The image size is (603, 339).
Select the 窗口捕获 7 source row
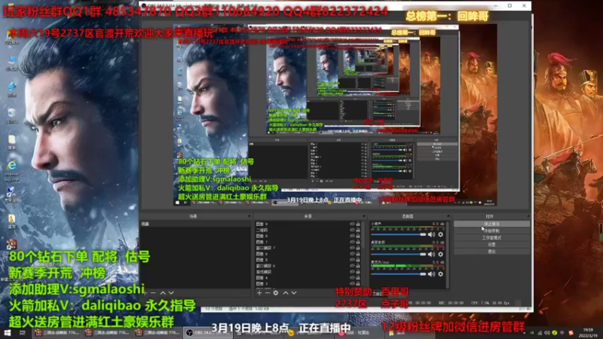(308, 248)
